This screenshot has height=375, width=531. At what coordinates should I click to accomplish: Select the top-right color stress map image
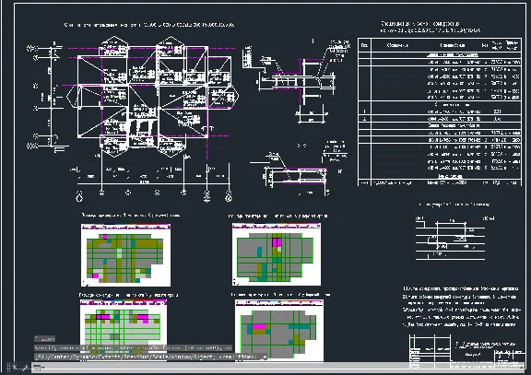277,253
